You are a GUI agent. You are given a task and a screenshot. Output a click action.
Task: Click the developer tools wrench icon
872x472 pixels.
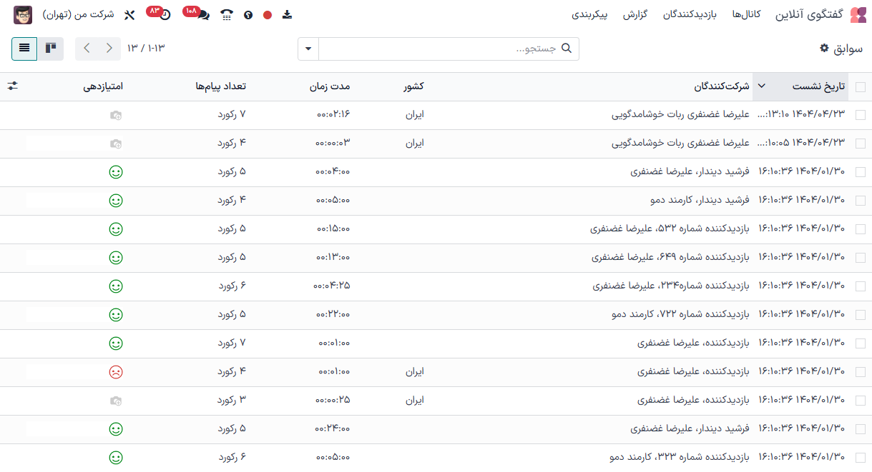131,14
